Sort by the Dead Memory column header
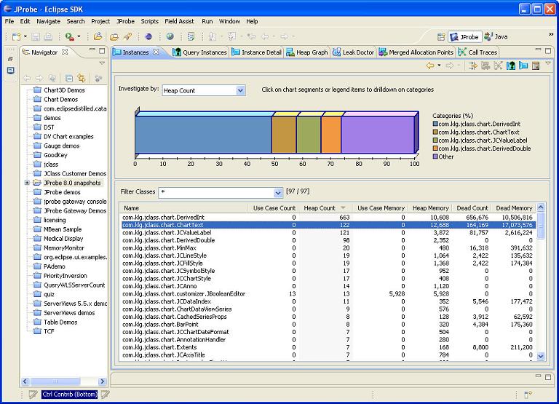Image resolution: width=559 pixels, height=404 pixels. tap(514, 208)
